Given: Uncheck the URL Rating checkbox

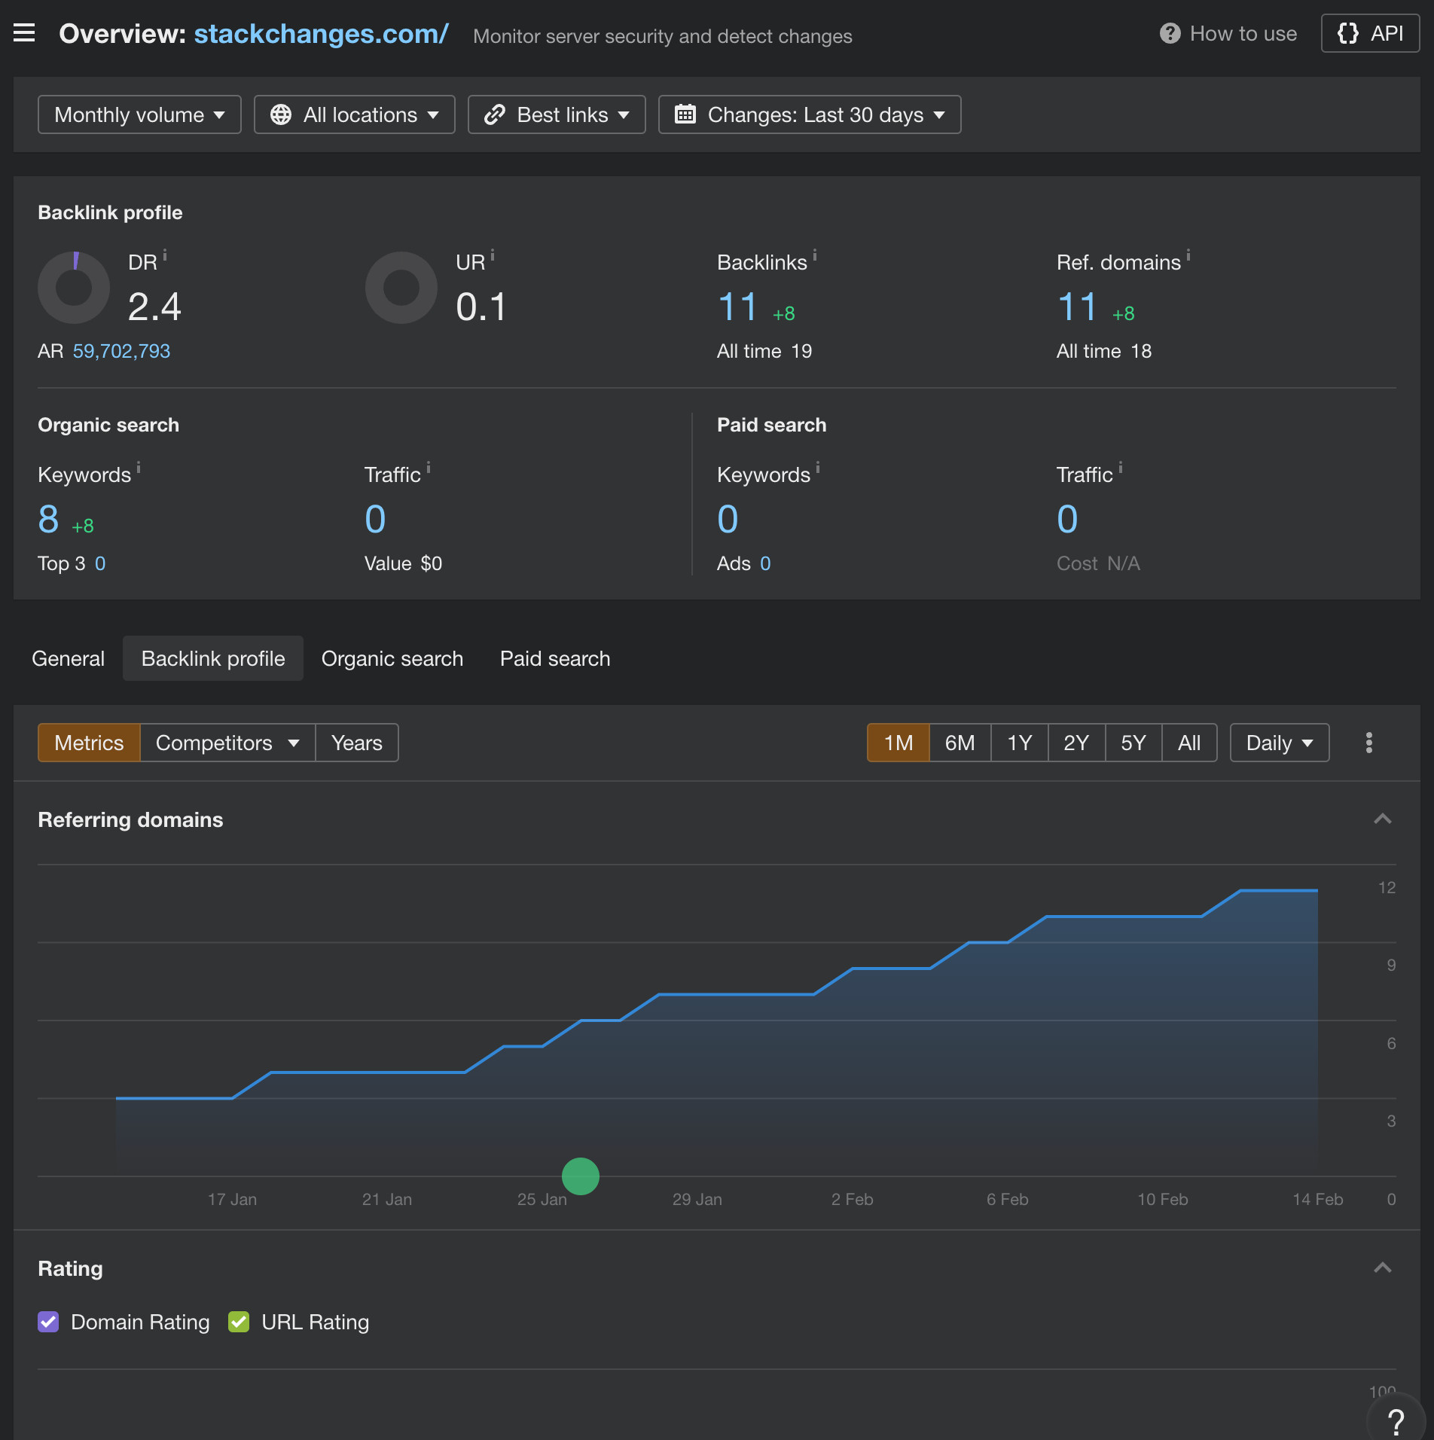Looking at the screenshot, I should (239, 1322).
